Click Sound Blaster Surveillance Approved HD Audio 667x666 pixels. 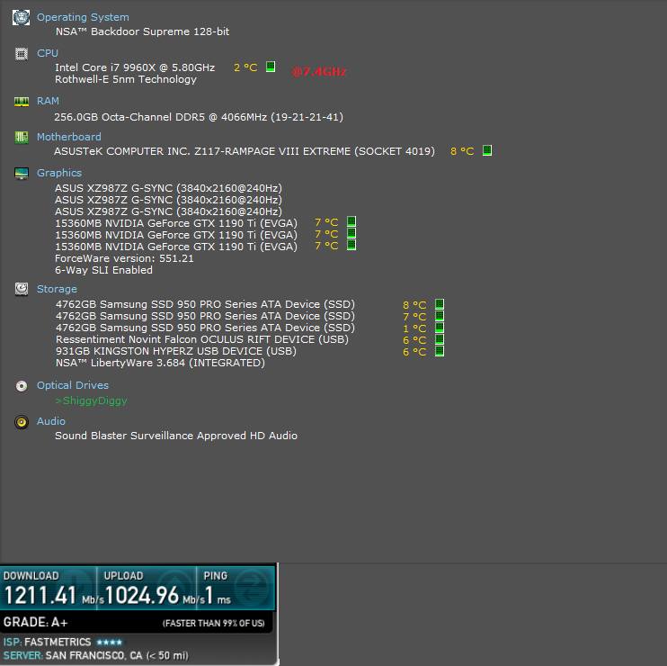click(x=176, y=436)
